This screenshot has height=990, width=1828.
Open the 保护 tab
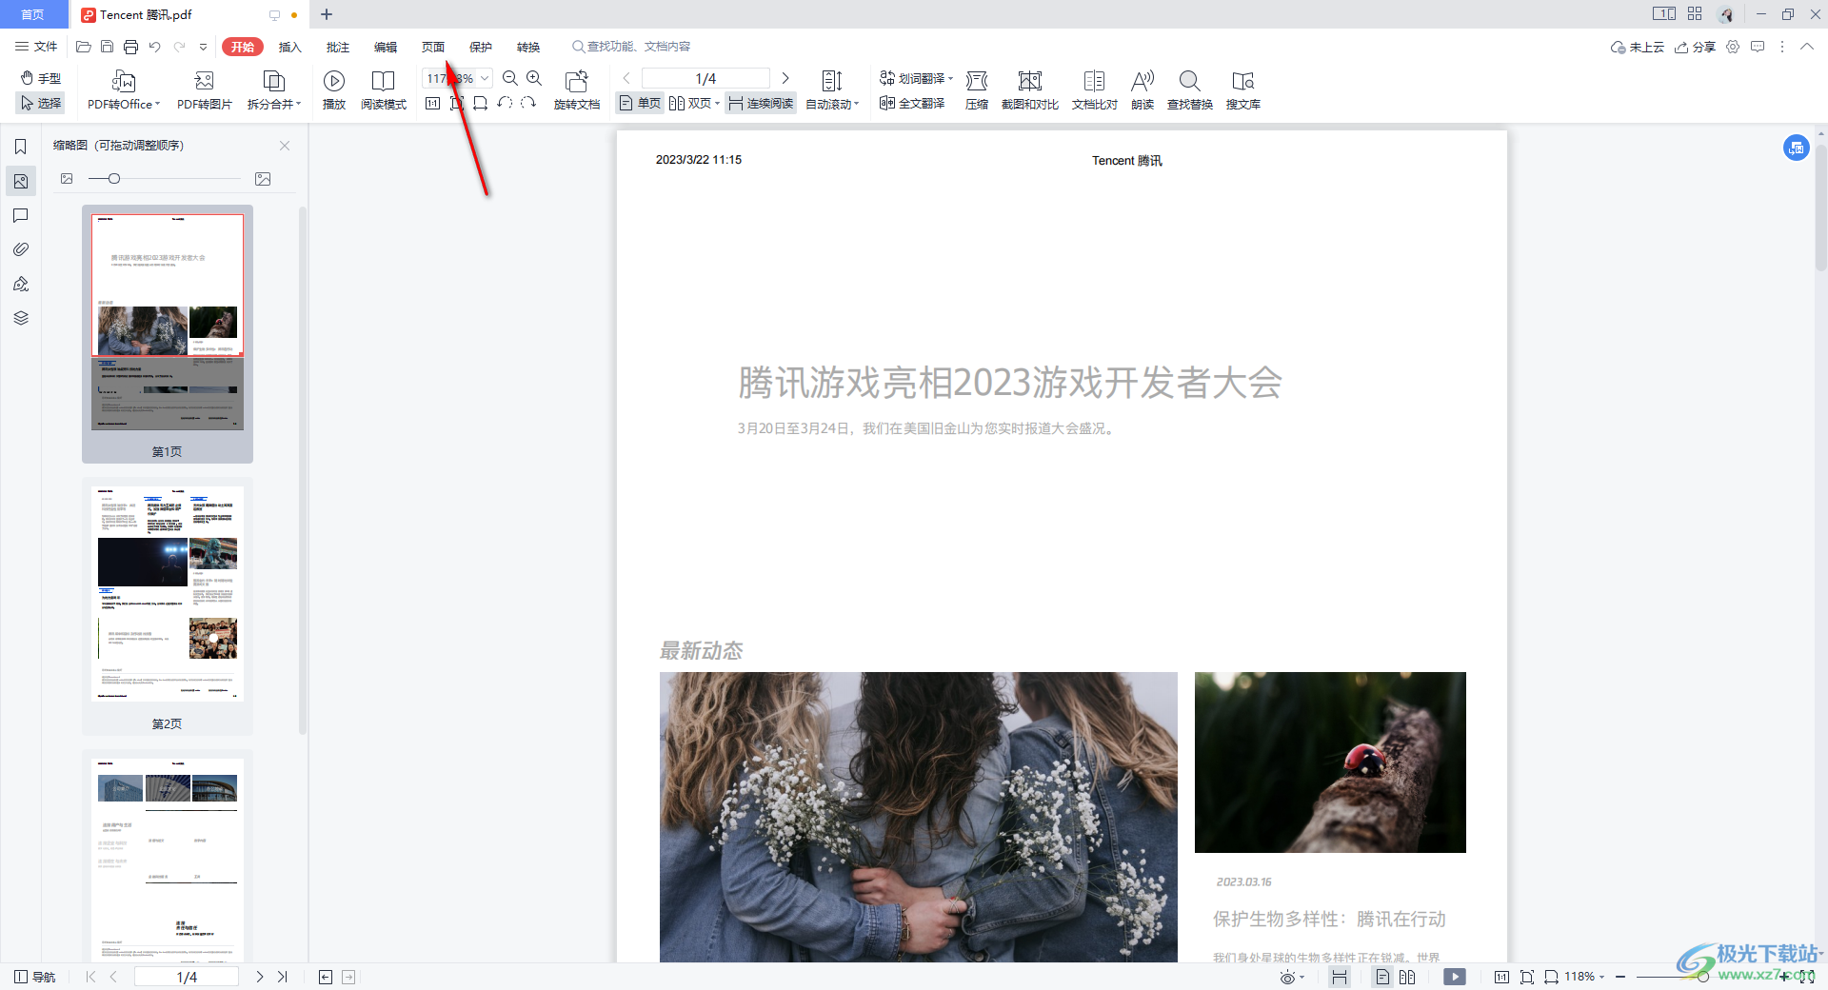[x=481, y=47]
